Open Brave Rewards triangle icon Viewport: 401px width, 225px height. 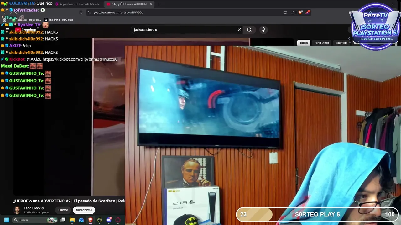click(308, 12)
